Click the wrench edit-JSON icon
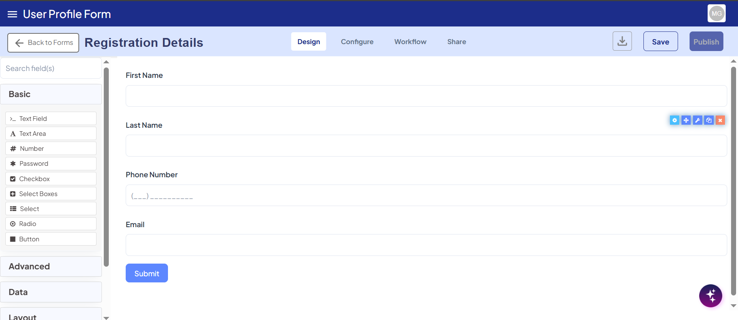 coord(697,120)
